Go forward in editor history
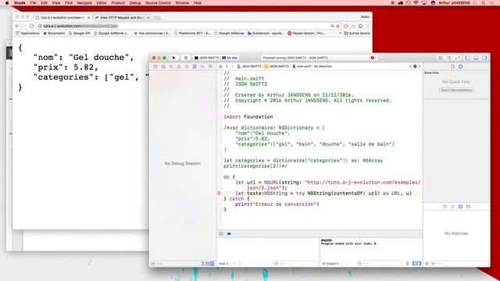Image resolution: width=500 pixels, height=281 pixels. tap(233, 66)
